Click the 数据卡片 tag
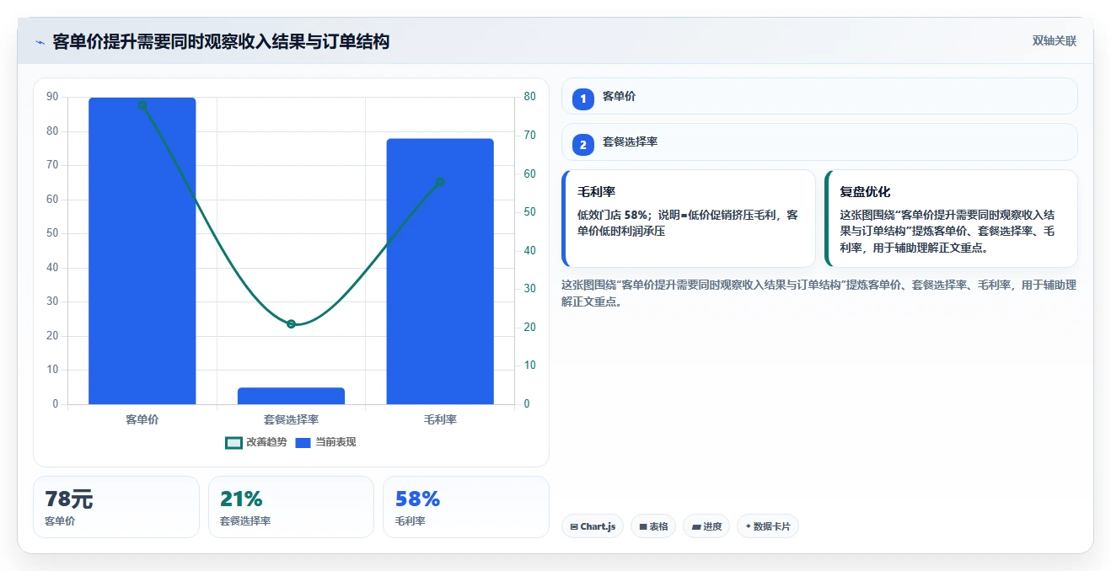1111x571 pixels. click(x=768, y=526)
